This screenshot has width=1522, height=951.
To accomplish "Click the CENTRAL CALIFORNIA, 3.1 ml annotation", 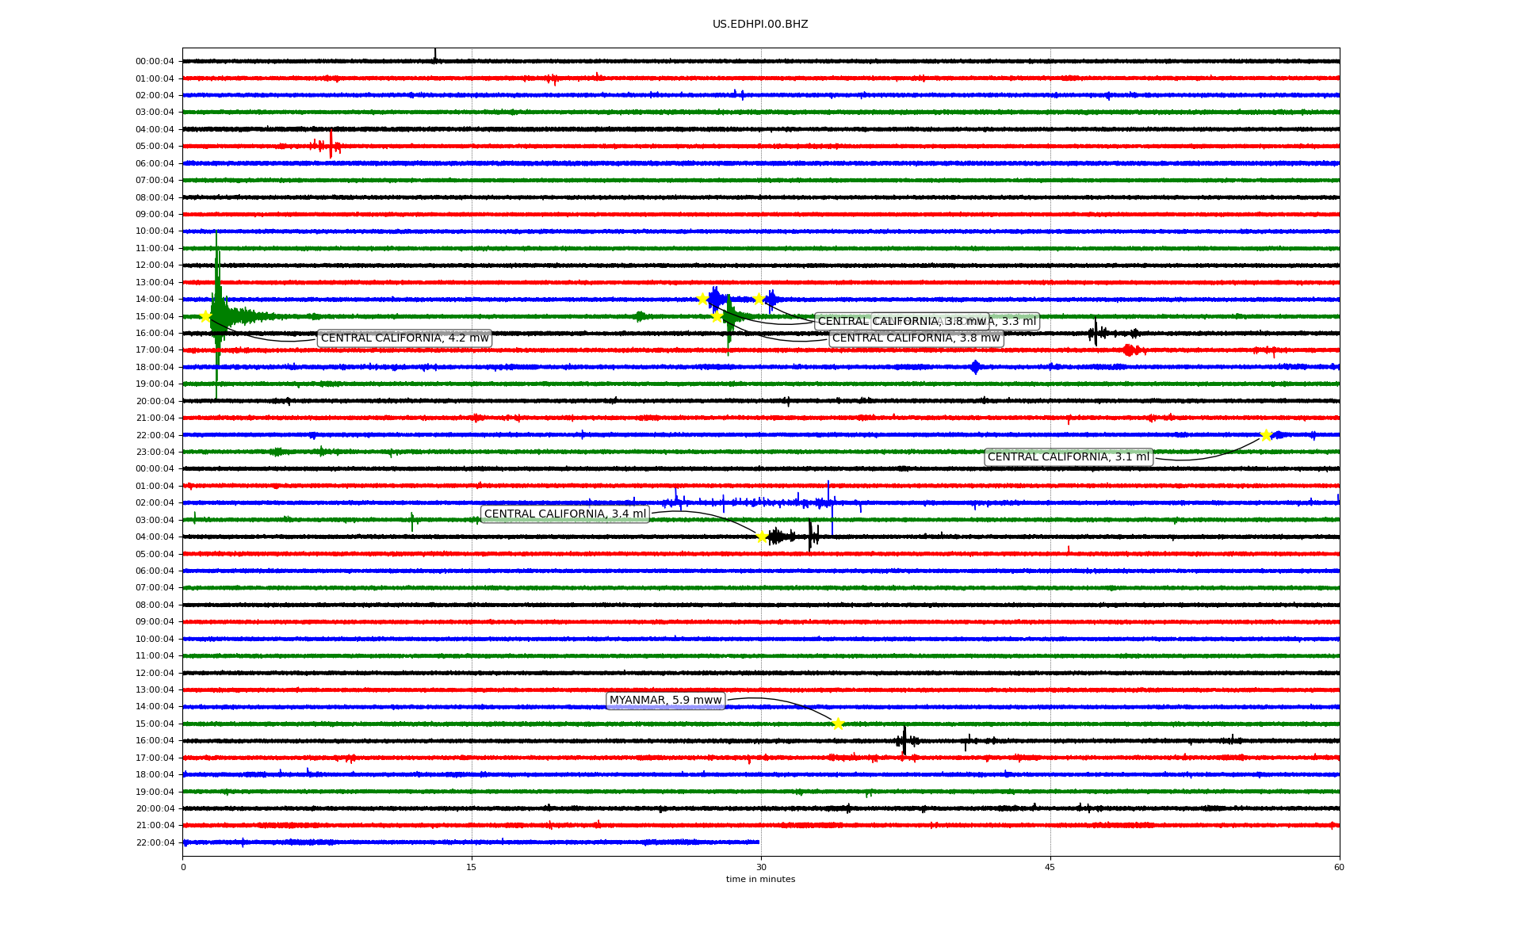I will pos(1068,457).
